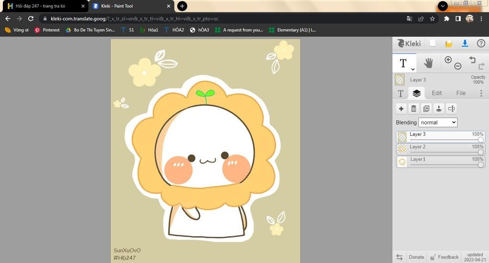This screenshot has height=263, width=489.
Task: Open the tab search dropdown arrow
Action: [443, 6]
